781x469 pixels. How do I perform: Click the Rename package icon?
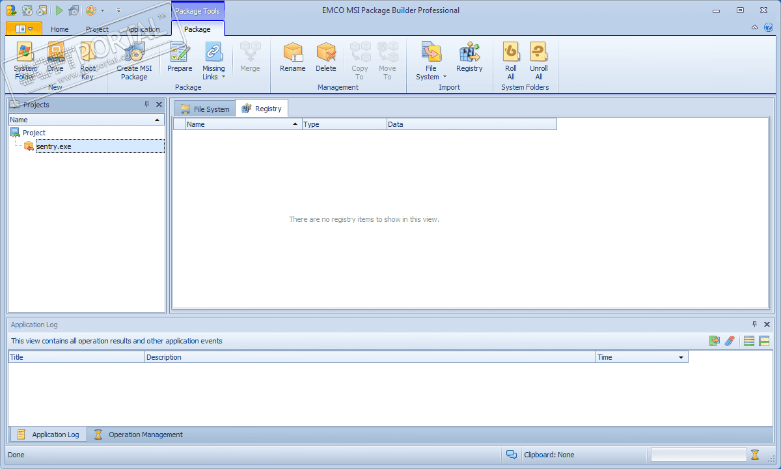[293, 53]
